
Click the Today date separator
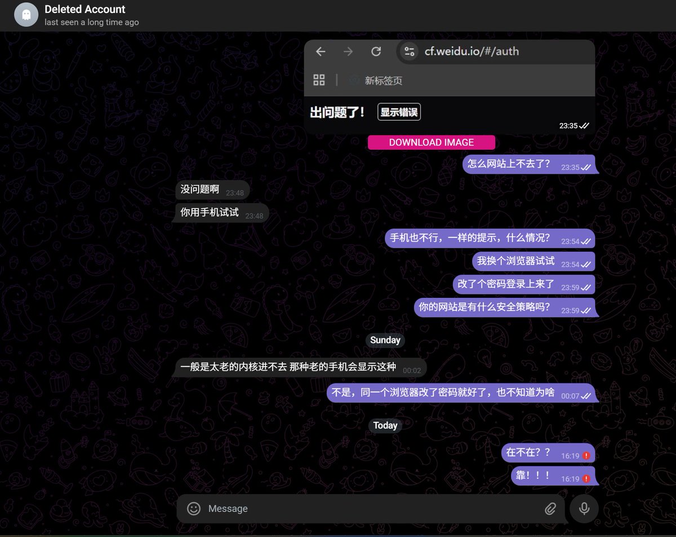coord(385,426)
